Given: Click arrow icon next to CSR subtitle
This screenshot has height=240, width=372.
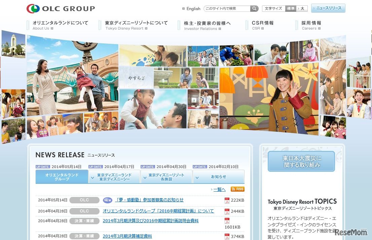Looking at the screenshot, I should 262,29.
